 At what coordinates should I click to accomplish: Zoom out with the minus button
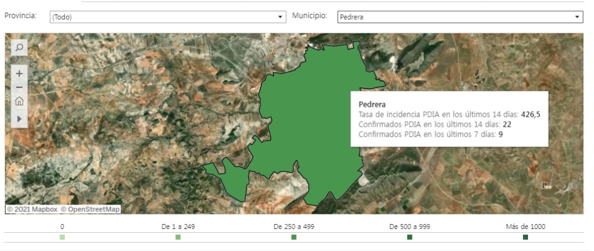pyautogui.click(x=19, y=87)
